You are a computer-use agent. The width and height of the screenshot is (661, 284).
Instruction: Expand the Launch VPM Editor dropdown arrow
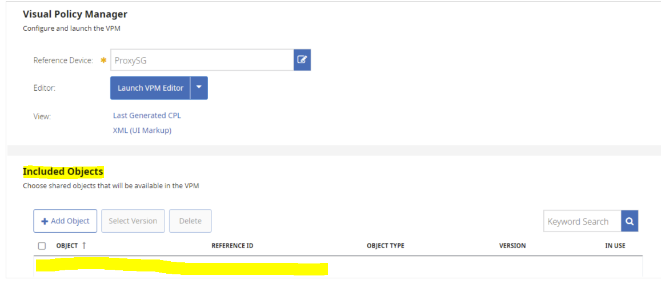pyautogui.click(x=199, y=88)
